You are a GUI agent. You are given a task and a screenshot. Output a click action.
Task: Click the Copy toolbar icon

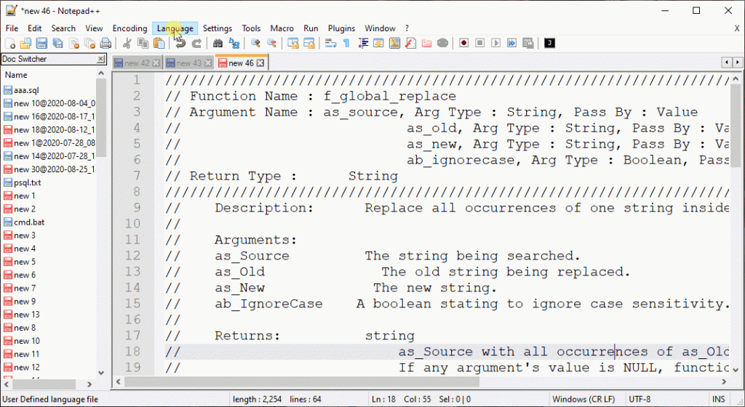pos(143,43)
